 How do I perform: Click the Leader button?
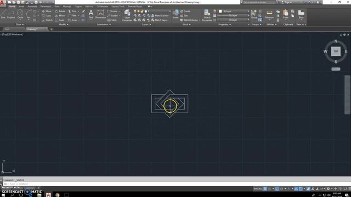113,16
